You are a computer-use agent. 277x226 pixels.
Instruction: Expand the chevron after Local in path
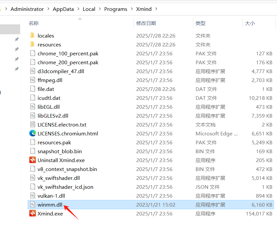point(100,9)
